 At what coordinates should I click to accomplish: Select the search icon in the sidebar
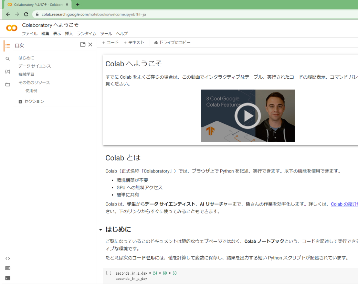[7, 58]
